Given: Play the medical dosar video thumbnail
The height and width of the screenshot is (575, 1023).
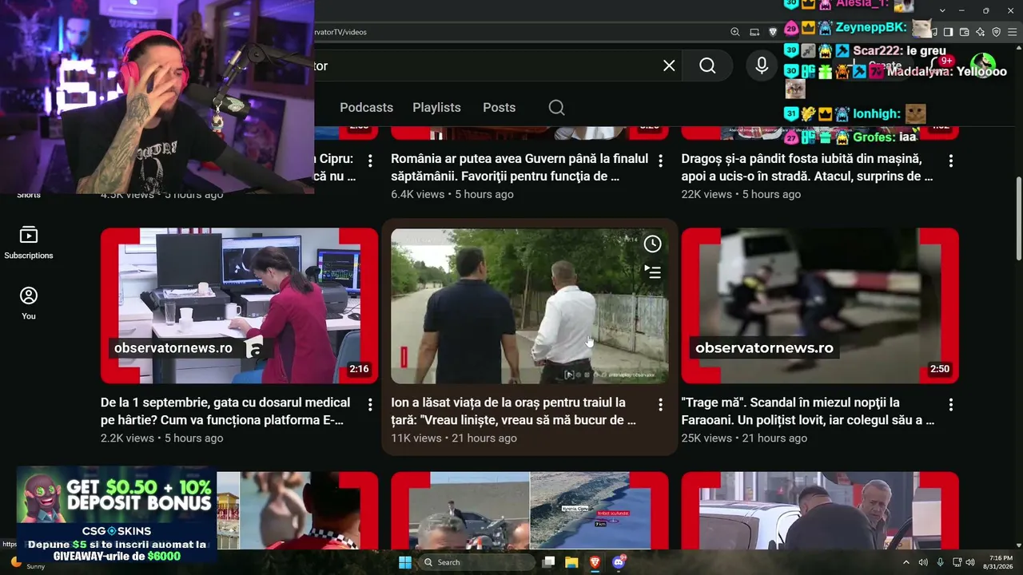Looking at the screenshot, I should tap(239, 306).
